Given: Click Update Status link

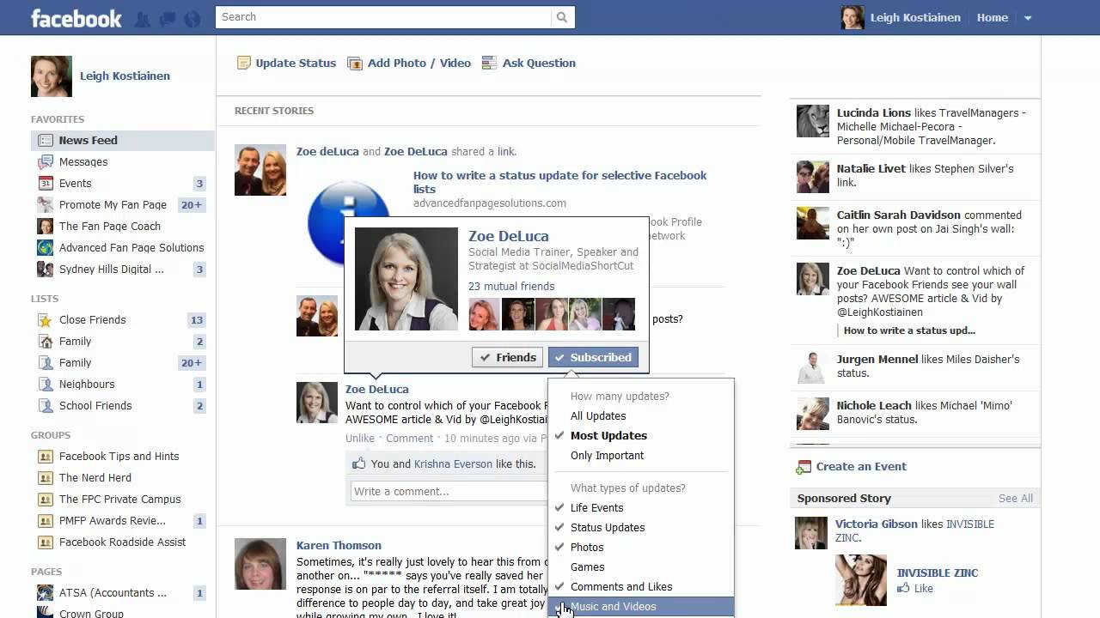Looking at the screenshot, I should coord(296,63).
